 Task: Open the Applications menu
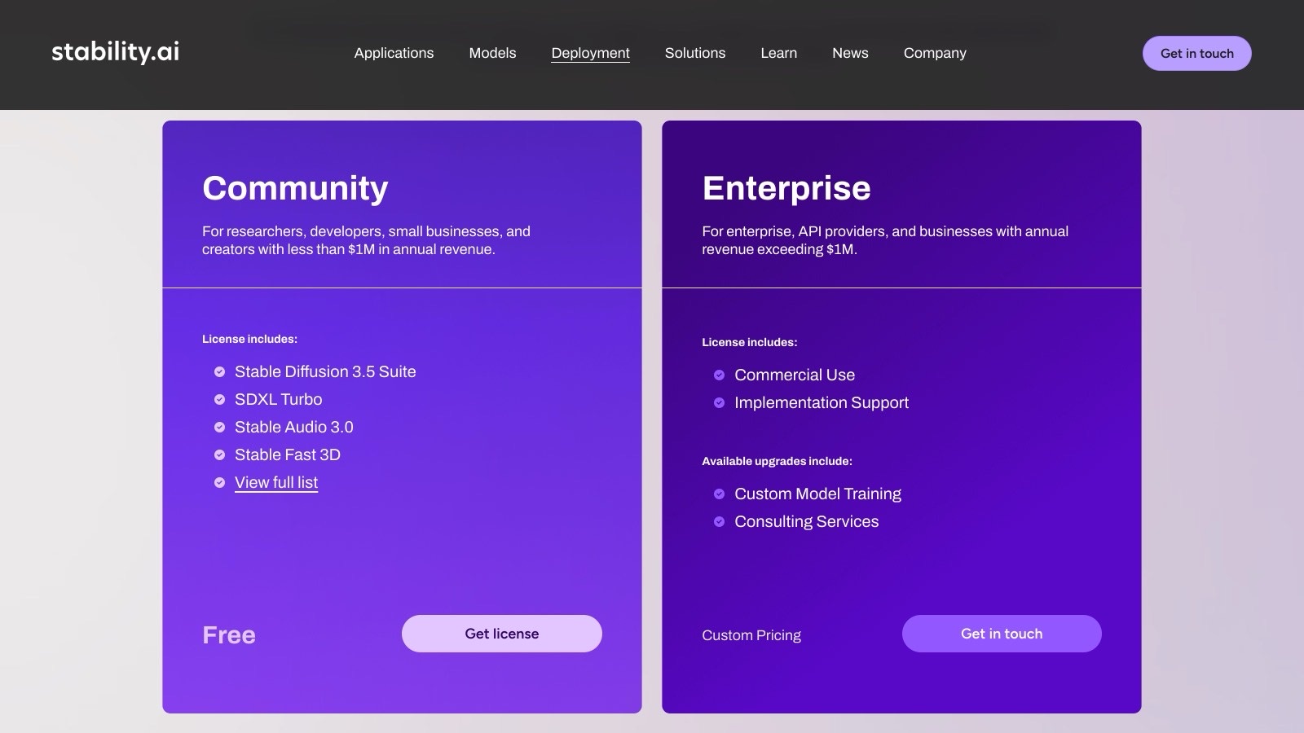394,53
